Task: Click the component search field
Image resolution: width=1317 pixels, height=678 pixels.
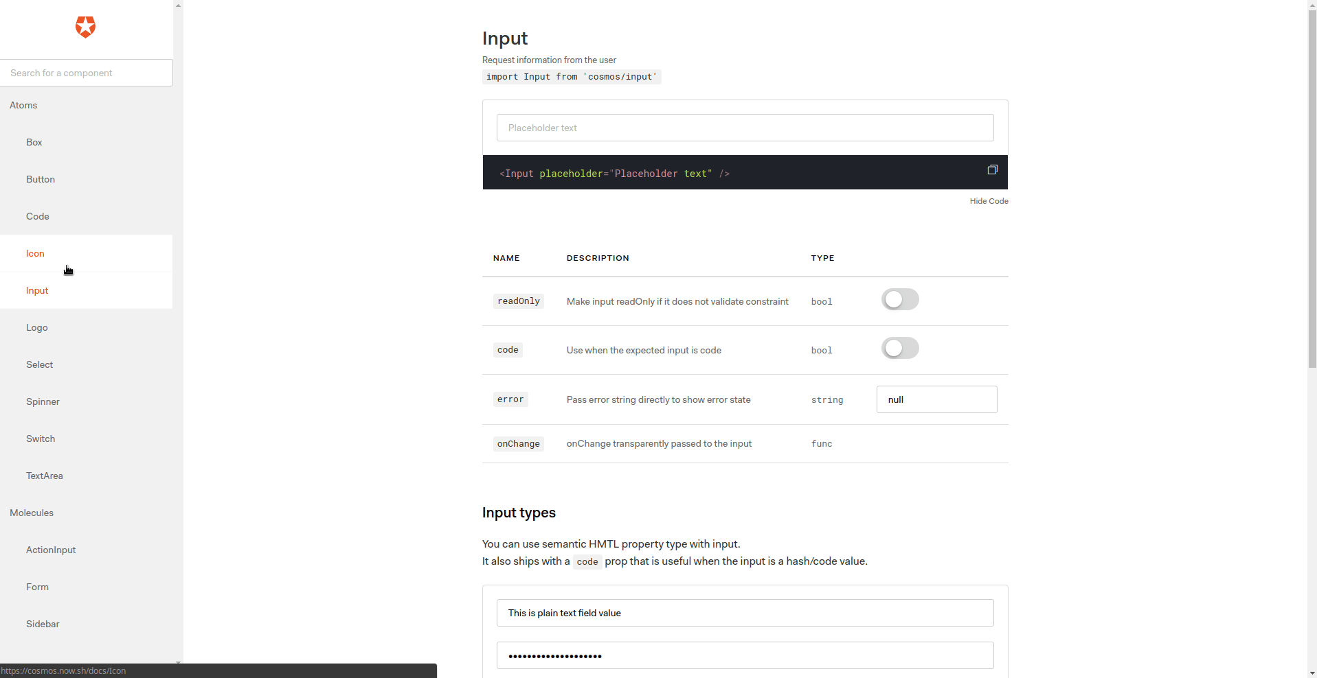Action: point(87,73)
